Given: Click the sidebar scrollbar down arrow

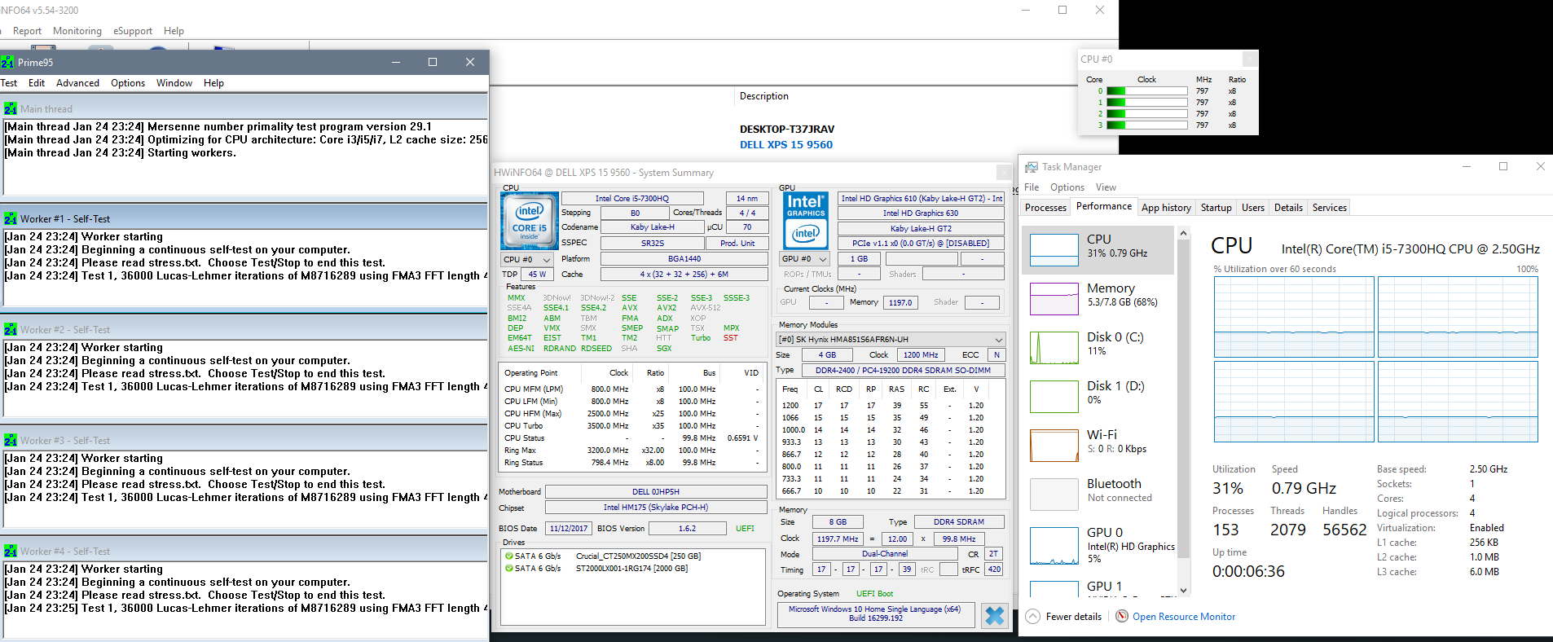Looking at the screenshot, I should coord(1184,591).
